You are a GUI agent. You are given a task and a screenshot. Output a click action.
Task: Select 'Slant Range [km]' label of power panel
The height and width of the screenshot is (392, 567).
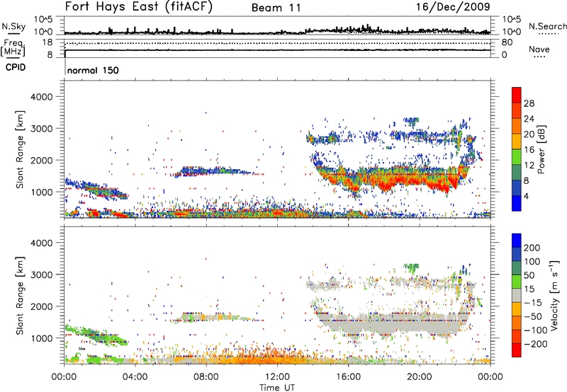coord(21,149)
